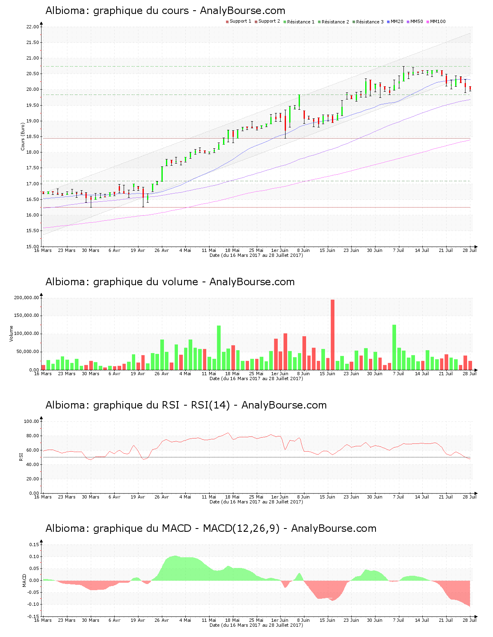Click the -0.15 value on MACD axis

tap(34, 616)
